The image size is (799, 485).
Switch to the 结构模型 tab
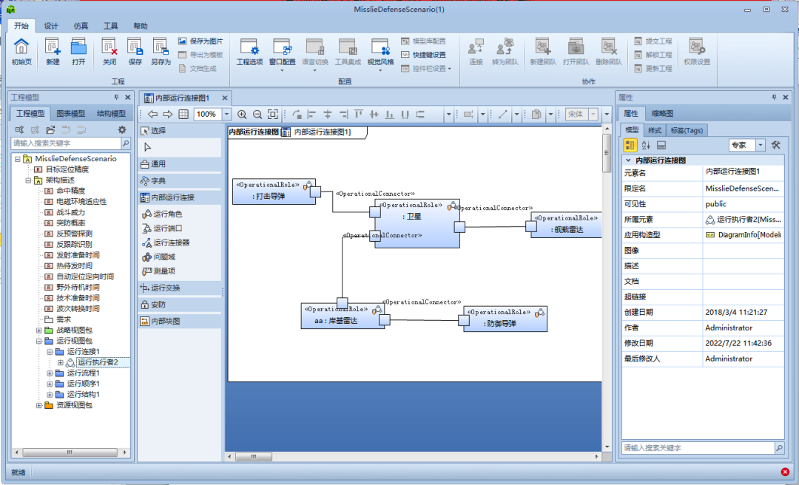[111, 114]
